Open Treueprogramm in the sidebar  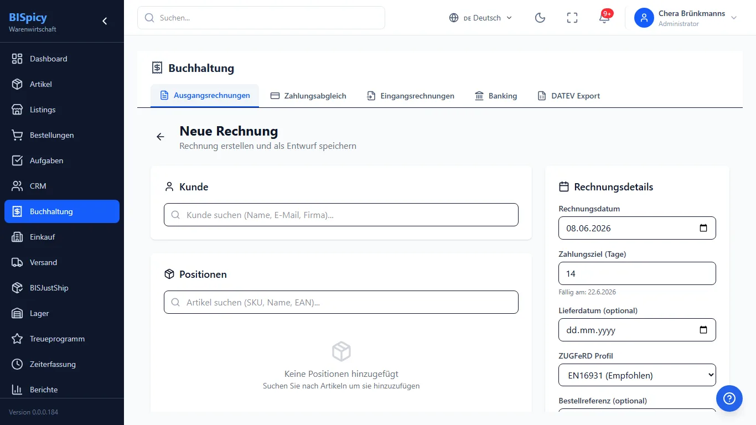point(62,339)
